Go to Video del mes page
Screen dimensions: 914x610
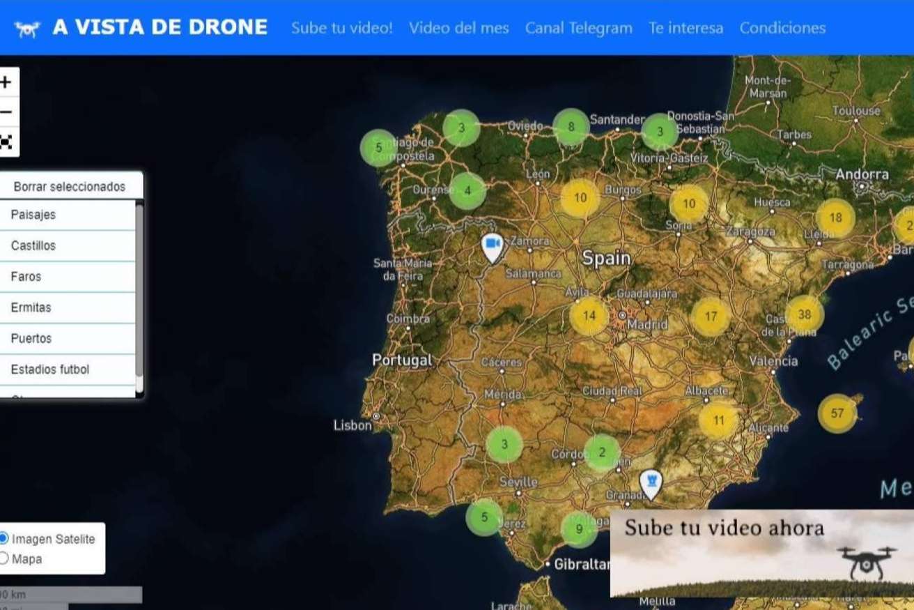[458, 28]
